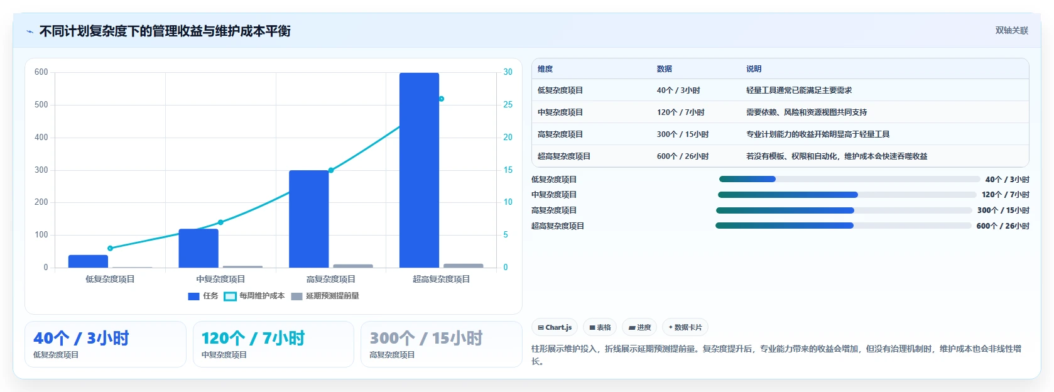
Task: Select table cell 高复杂度项目
Action: [x=560, y=134]
